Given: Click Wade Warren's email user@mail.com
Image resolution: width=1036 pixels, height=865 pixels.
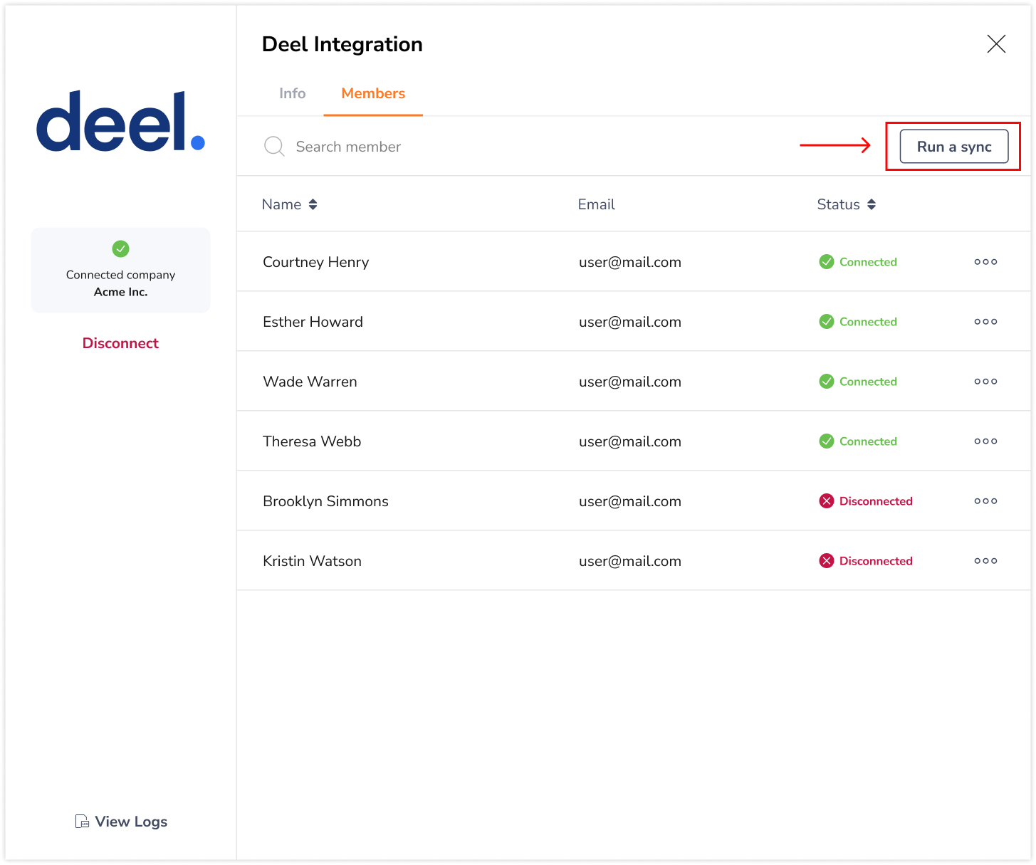Looking at the screenshot, I should pyautogui.click(x=630, y=382).
